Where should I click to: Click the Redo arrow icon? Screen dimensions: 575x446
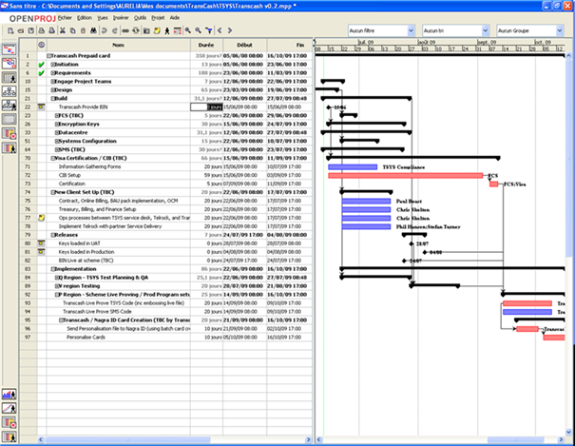click(114, 30)
